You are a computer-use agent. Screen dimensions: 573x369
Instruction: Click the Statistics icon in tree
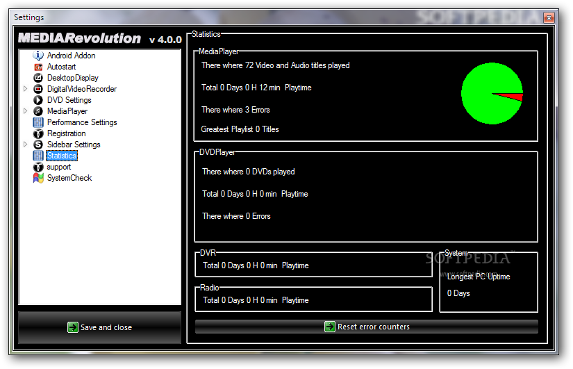(38, 156)
